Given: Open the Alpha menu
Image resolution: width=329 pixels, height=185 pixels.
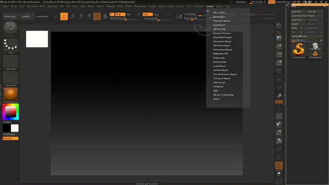Looking at the screenshot, I should pyautogui.click(x=6, y=6).
